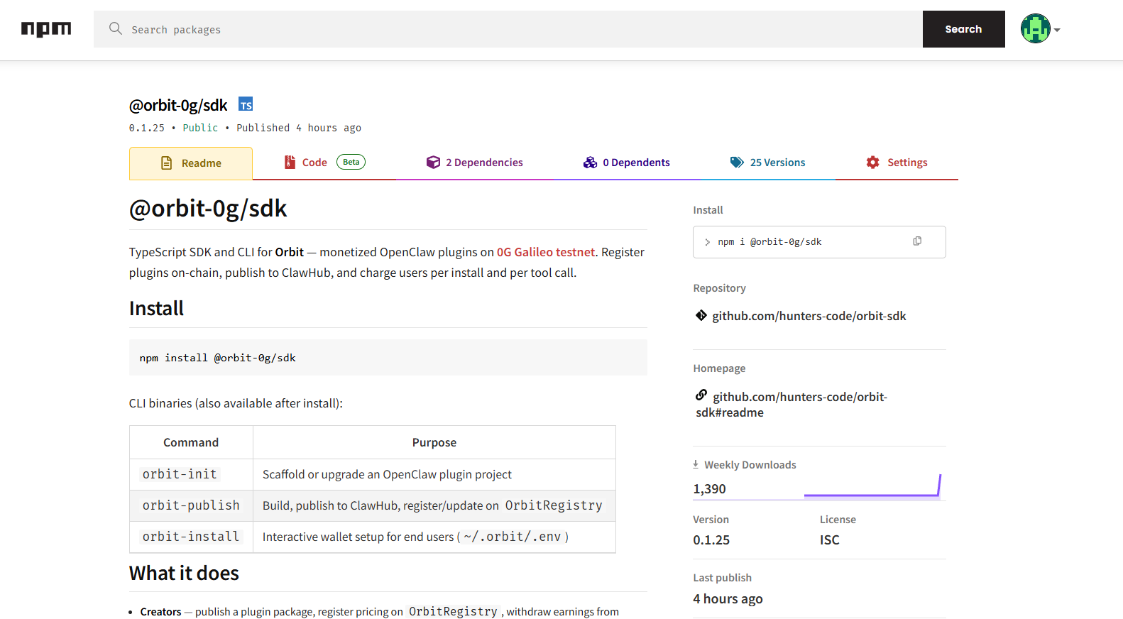Expand the avatar dropdown caret
Viewport: 1123px width, 619px height.
pyautogui.click(x=1057, y=30)
